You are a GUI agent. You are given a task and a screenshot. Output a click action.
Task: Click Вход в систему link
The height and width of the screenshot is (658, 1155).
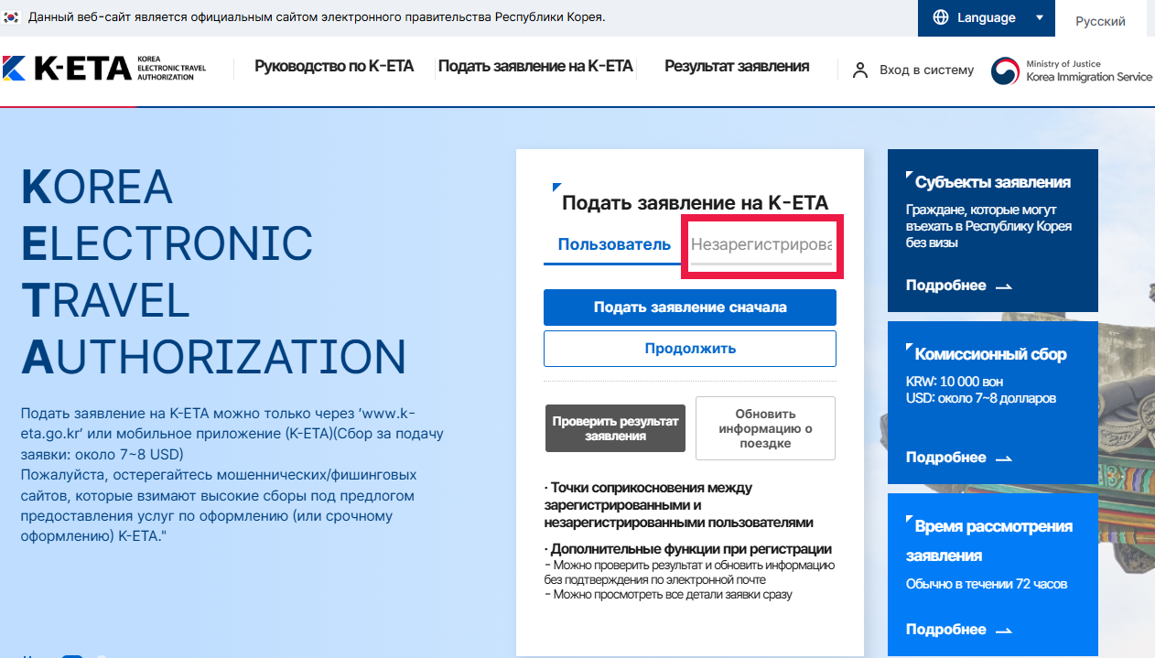926,70
